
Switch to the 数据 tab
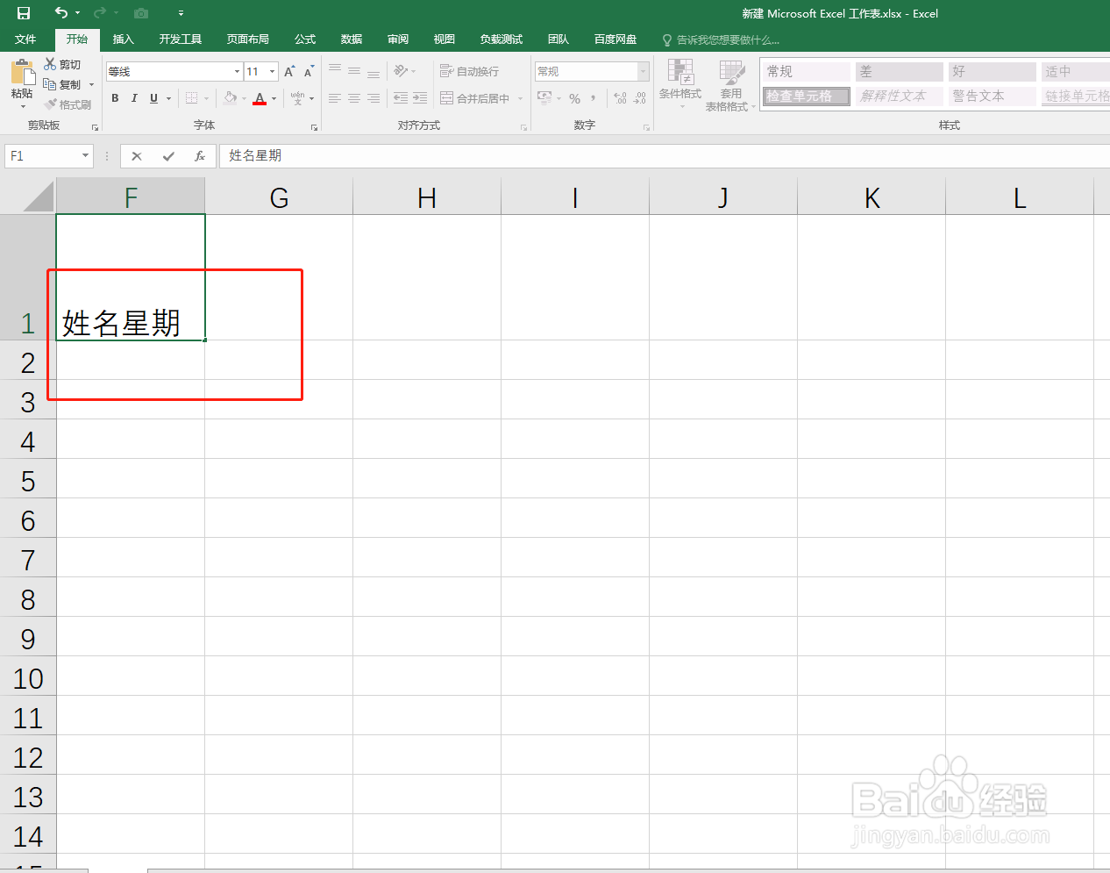(x=352, y=39)
